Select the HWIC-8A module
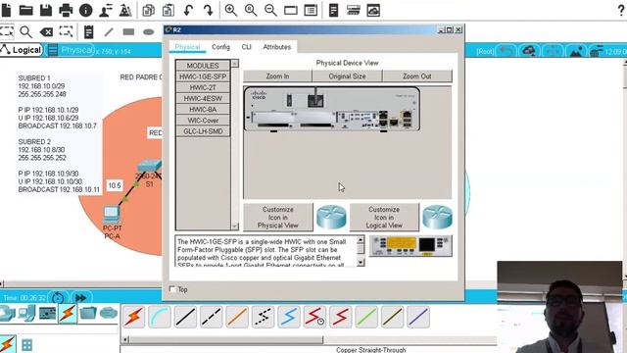627x353 pixels. (203, 109)
